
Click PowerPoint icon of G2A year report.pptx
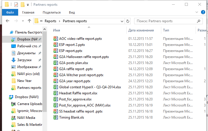pyautogui.click(x=56, y=81)
